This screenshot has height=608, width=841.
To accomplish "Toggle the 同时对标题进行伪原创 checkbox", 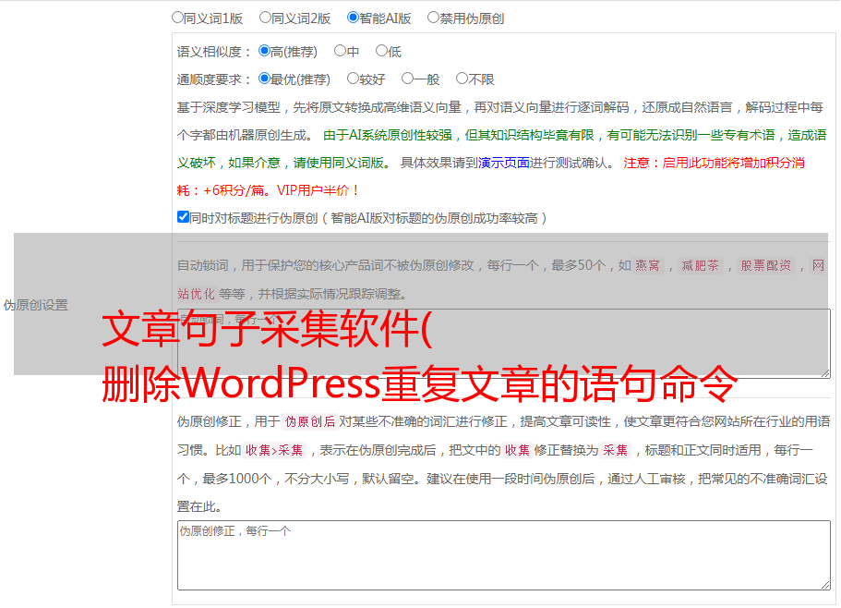I will tap(183, 217).
